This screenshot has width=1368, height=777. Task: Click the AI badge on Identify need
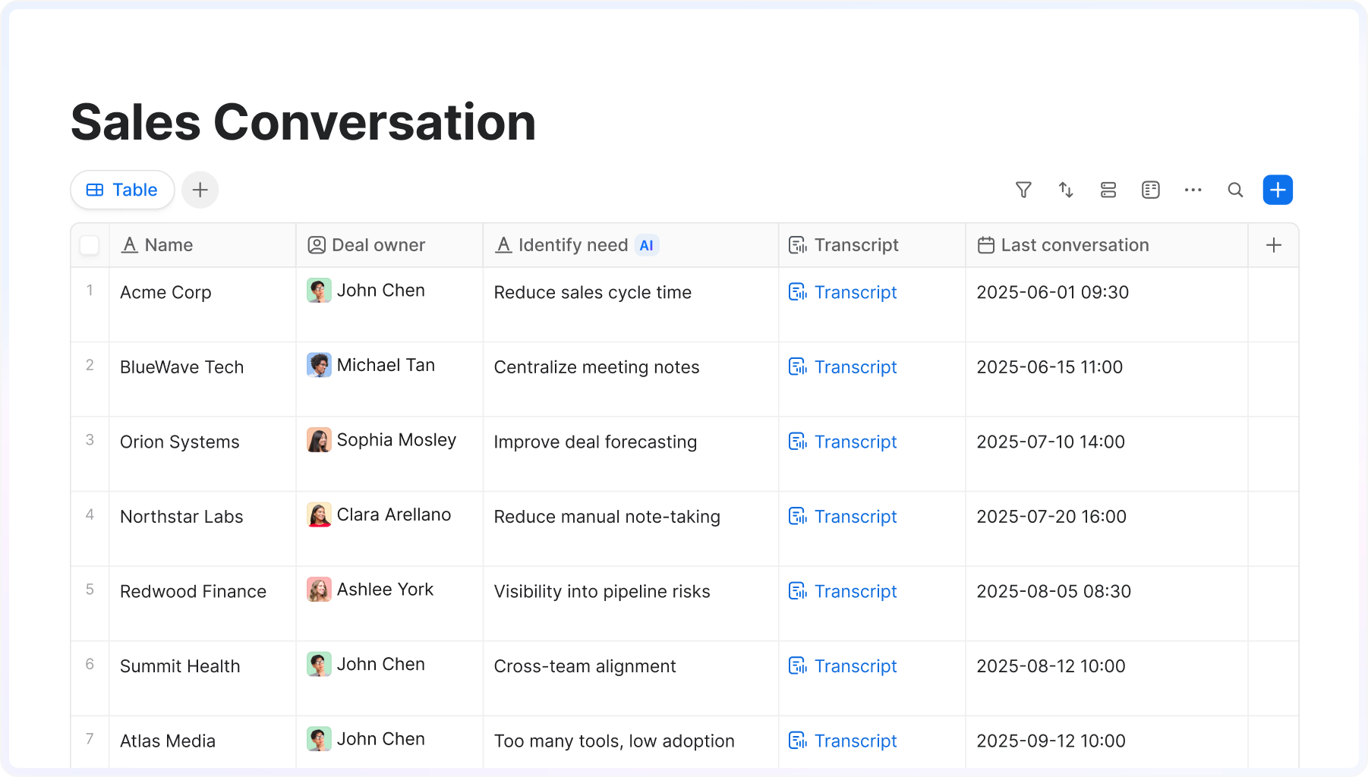click(x=646, y=245)
